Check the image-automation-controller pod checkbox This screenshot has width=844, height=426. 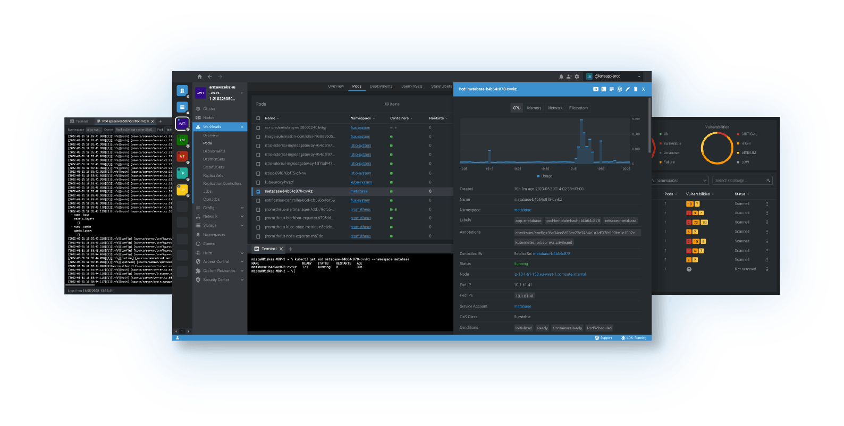coord(258,137)
